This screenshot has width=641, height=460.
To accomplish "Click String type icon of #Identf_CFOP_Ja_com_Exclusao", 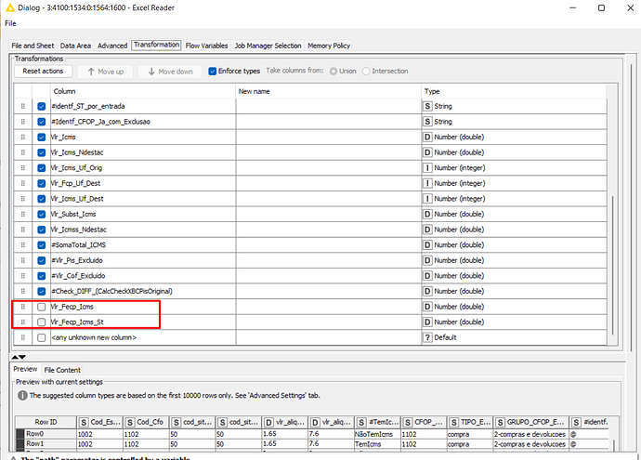I will [x=427, y=122].
